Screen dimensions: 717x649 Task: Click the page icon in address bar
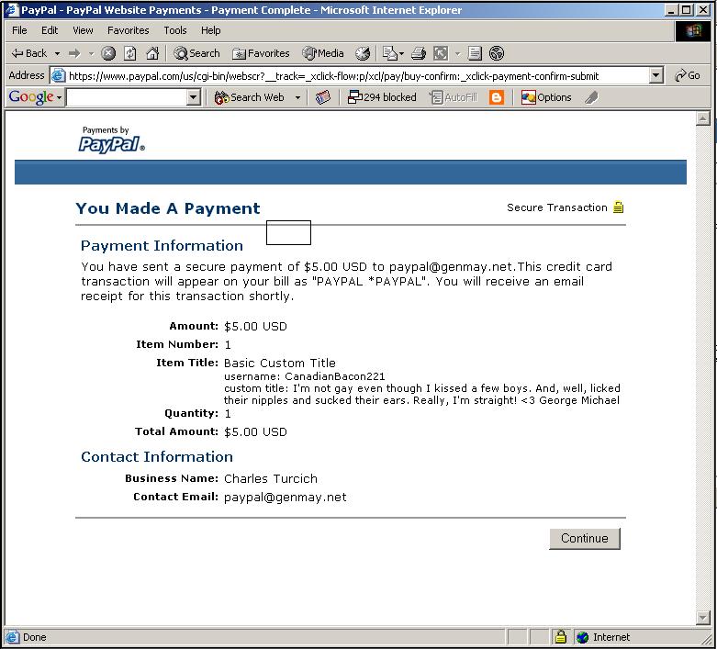pyautogui.click(x=58, y=75)
